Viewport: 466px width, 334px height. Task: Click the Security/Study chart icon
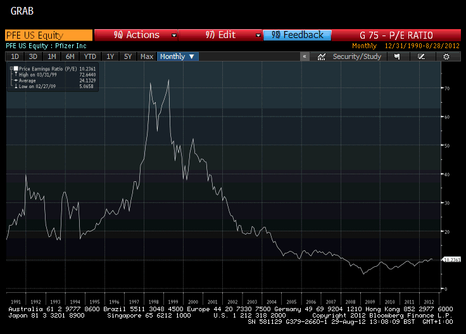tap(321, 57)
